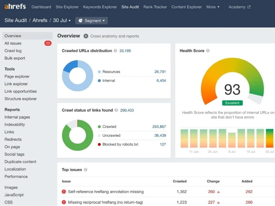
Task: Click the 30 Jul health score bar
Action: pyautogui.click(x=269, y=138)
